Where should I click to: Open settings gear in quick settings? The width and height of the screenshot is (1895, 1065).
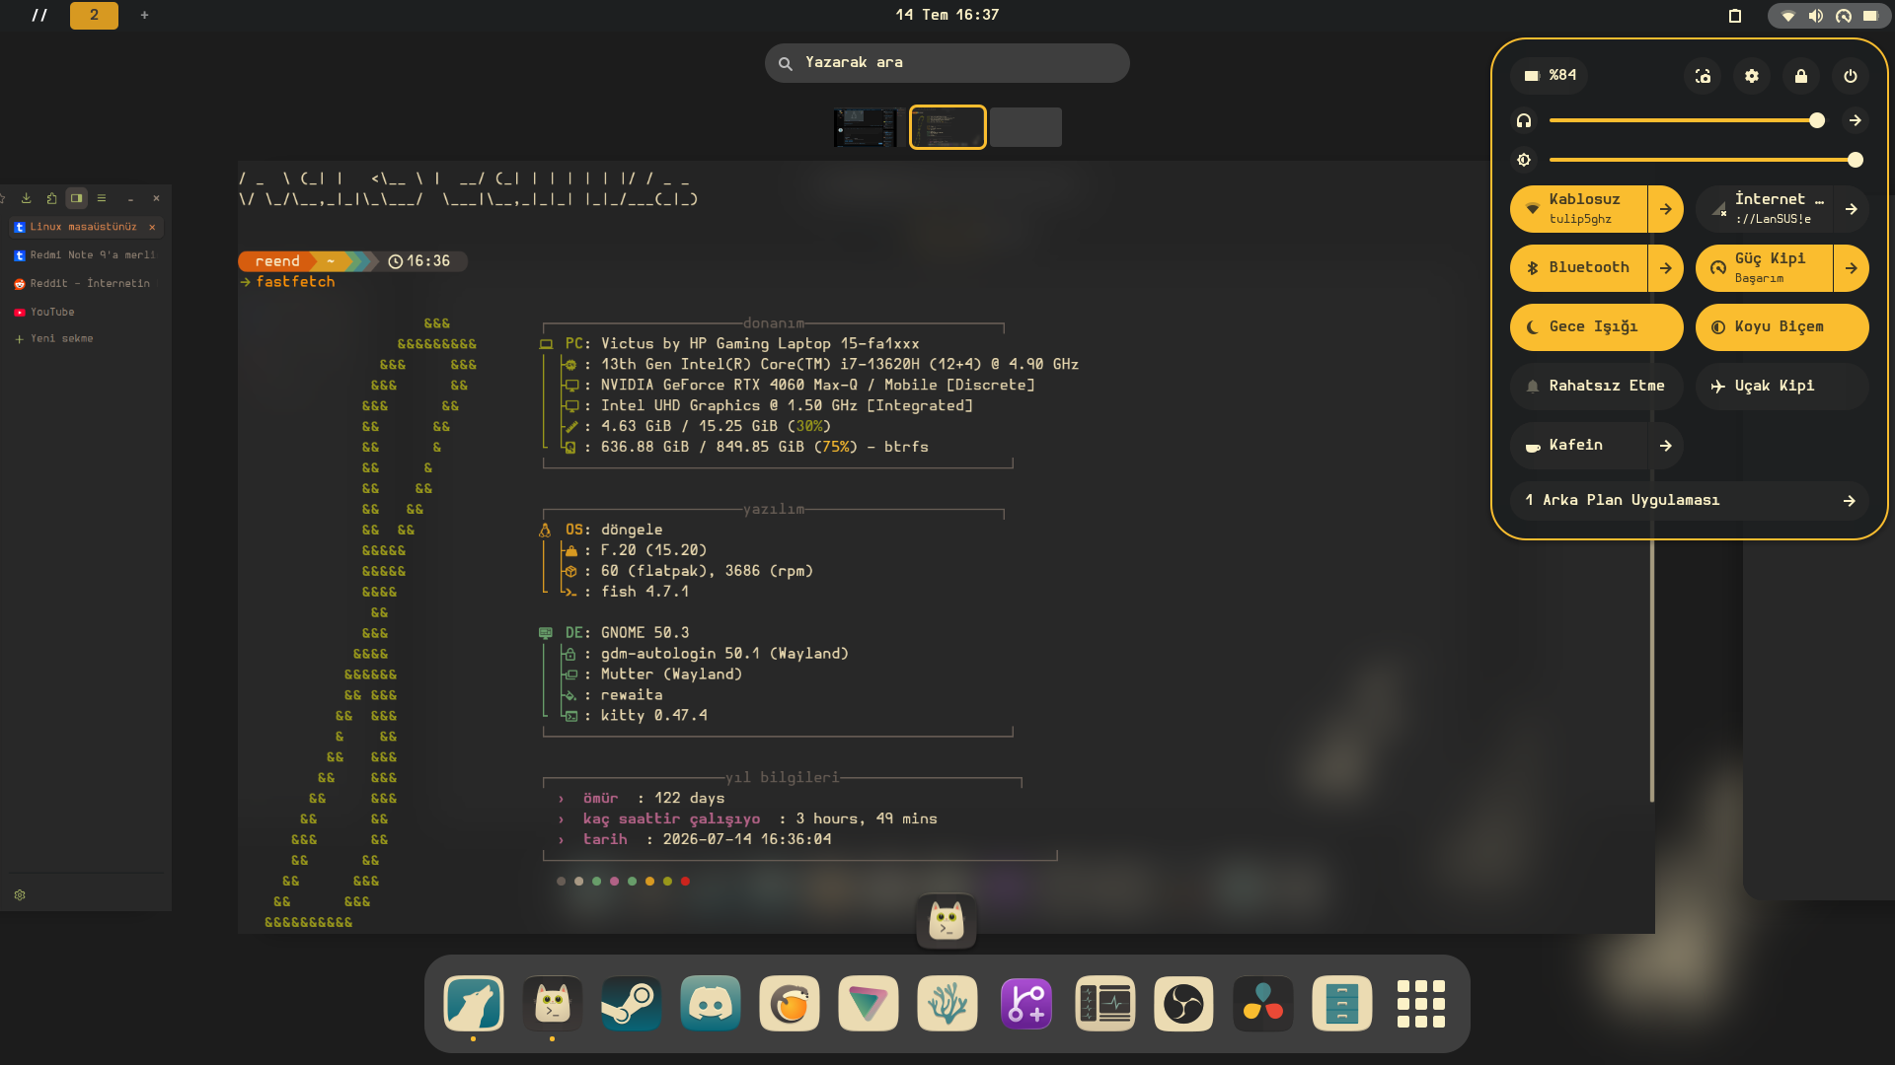pos(1752,76)
